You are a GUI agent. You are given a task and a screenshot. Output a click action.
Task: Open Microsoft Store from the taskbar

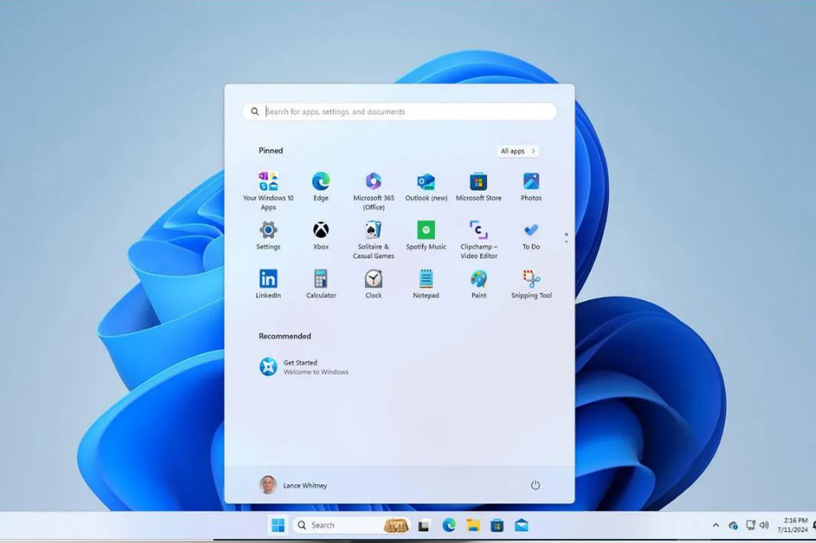click(x=497, y=525)
